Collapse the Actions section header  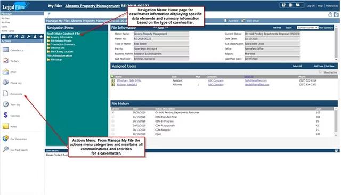tap(22, 41)
